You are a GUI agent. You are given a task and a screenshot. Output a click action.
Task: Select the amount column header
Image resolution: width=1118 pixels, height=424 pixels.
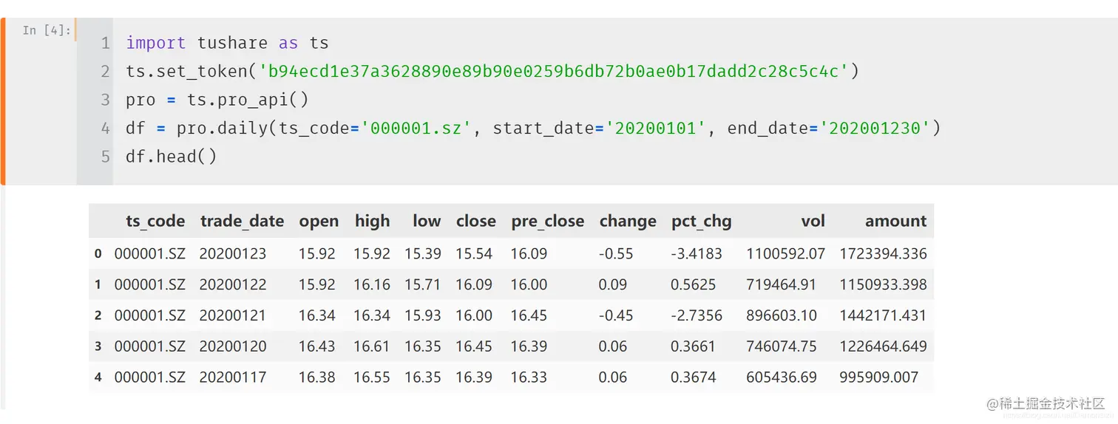click(x=895, y=222)
